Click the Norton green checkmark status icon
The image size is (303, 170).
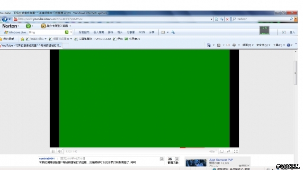click(28, 26)
